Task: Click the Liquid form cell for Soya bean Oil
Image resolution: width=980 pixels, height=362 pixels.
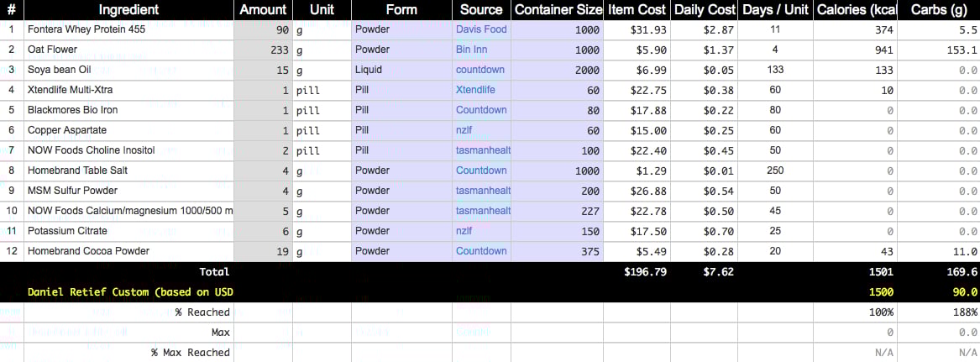Action: pos(402,70)
